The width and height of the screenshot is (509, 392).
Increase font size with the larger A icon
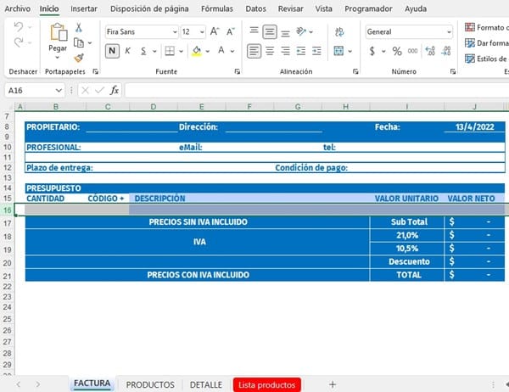click(215, 31)
